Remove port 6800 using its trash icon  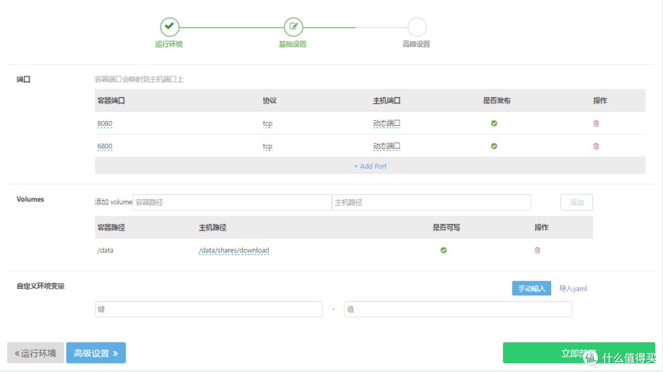[595, 146]
